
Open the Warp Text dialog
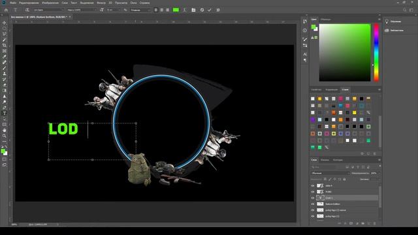[x=184, y=10]
